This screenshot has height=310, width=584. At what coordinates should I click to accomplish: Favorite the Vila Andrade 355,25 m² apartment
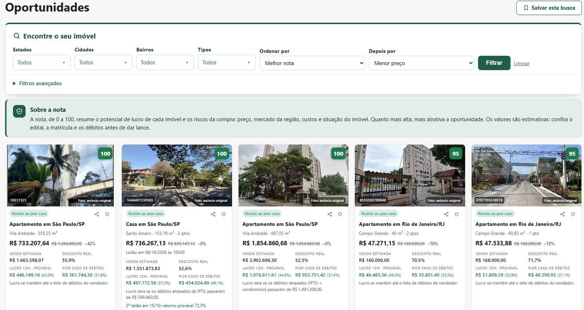pos(107,214)
